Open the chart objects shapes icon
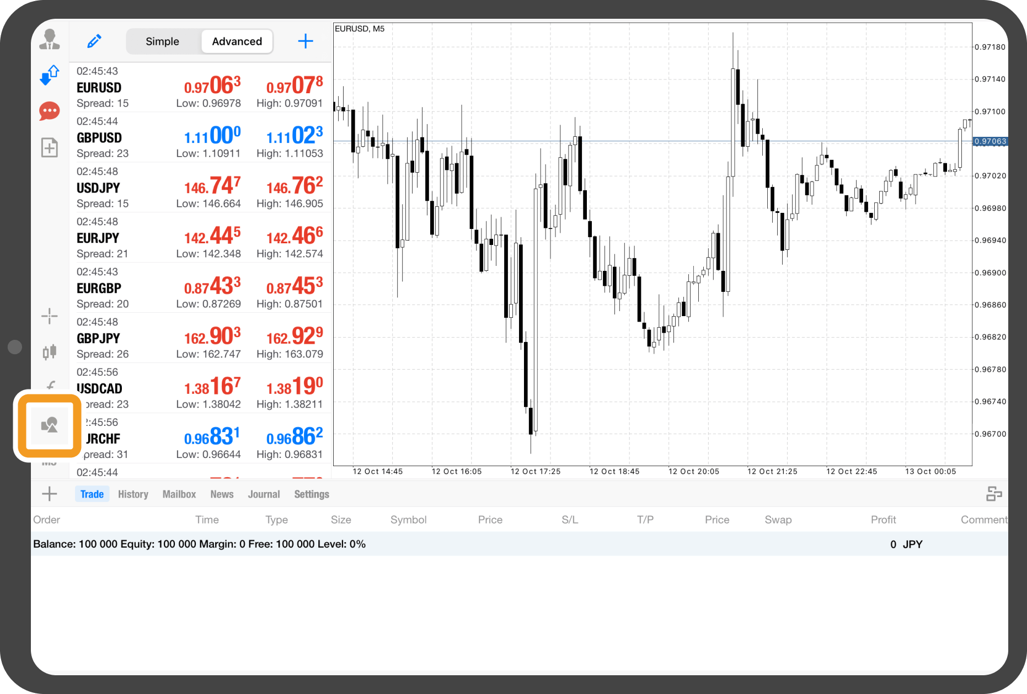This screenshot has width=1027, height=694. 50,425
